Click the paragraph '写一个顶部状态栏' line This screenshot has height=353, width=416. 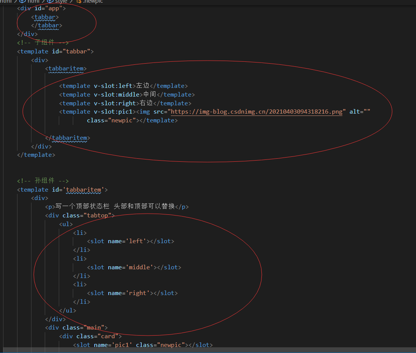coord(117,206)
